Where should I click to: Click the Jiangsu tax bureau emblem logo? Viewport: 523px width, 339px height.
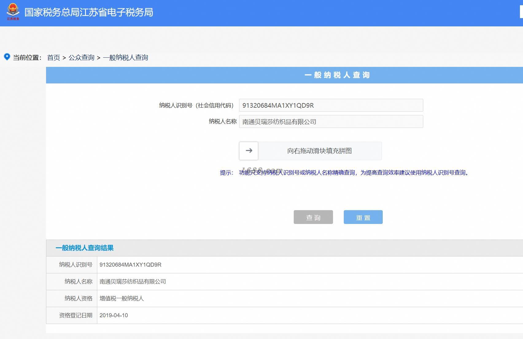point(13,12)
